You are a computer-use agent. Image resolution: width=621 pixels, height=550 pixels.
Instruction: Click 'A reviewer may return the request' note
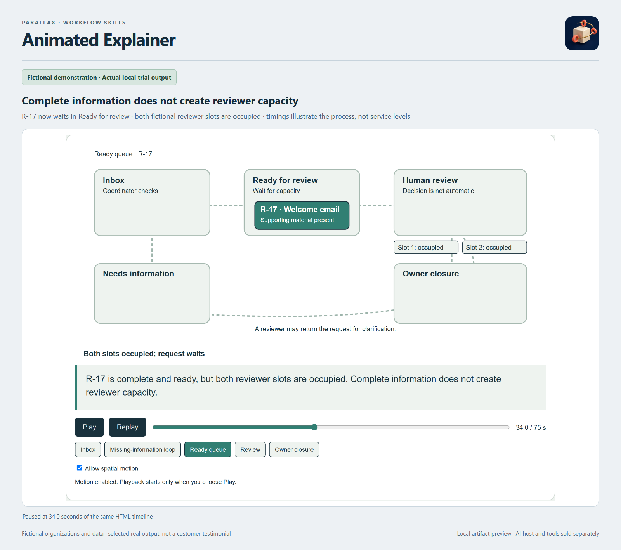325,329
